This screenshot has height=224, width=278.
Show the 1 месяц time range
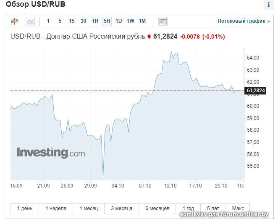pyautogui.click(x=89, y=208)
